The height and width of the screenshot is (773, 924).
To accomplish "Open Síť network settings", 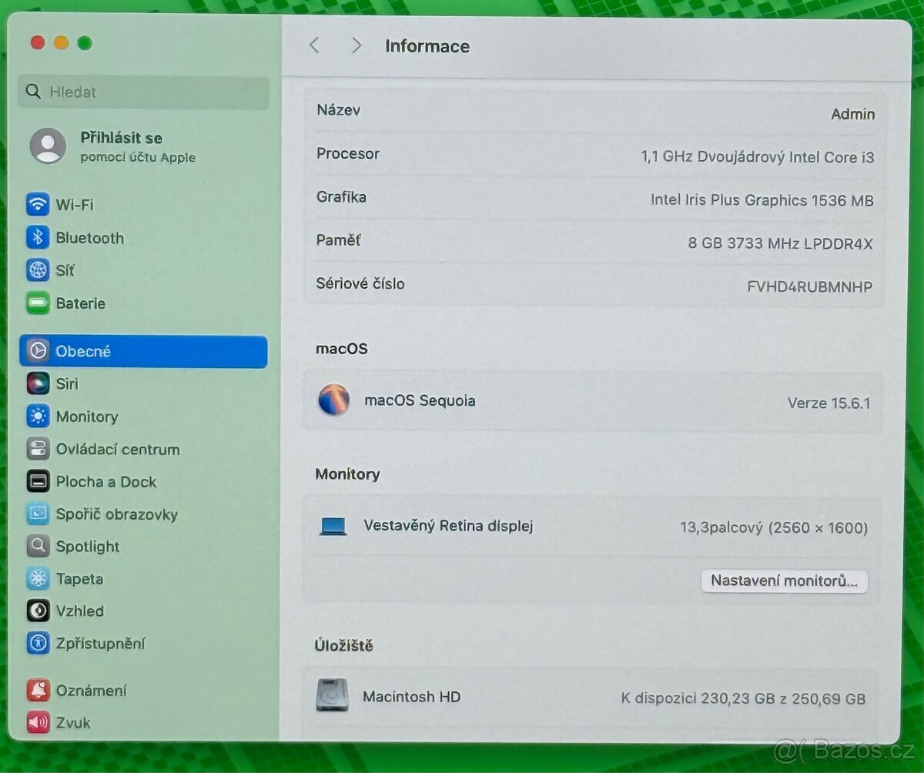I will pos(65,270).
